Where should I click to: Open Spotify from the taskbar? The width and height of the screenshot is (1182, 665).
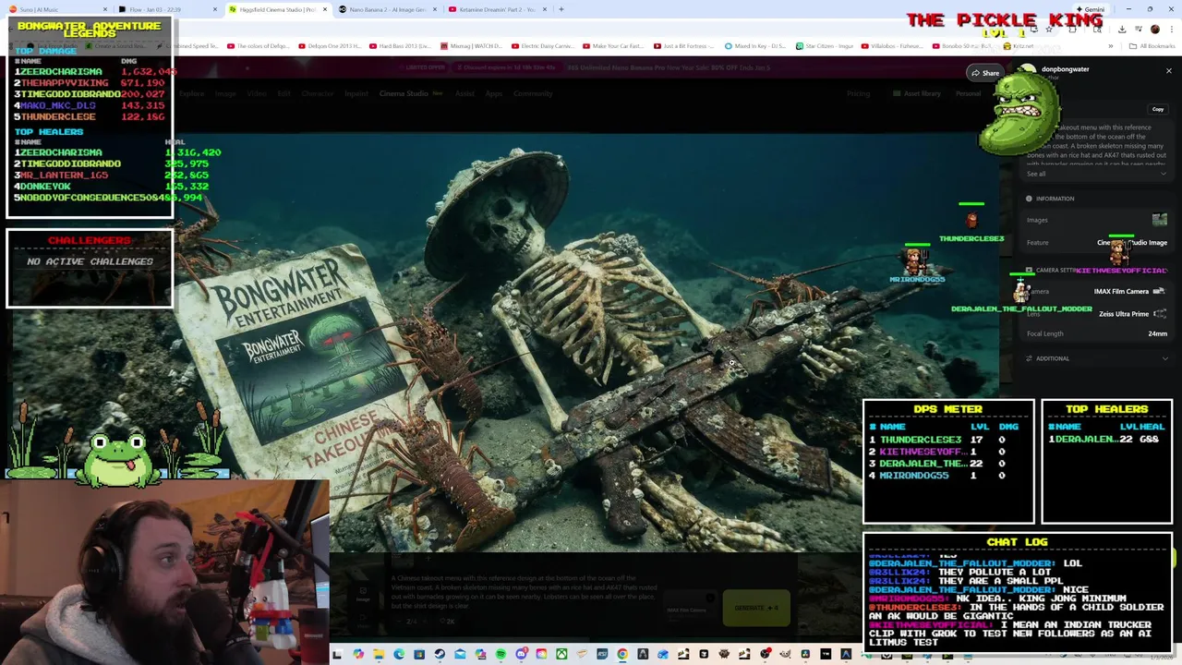pos(501,654)
